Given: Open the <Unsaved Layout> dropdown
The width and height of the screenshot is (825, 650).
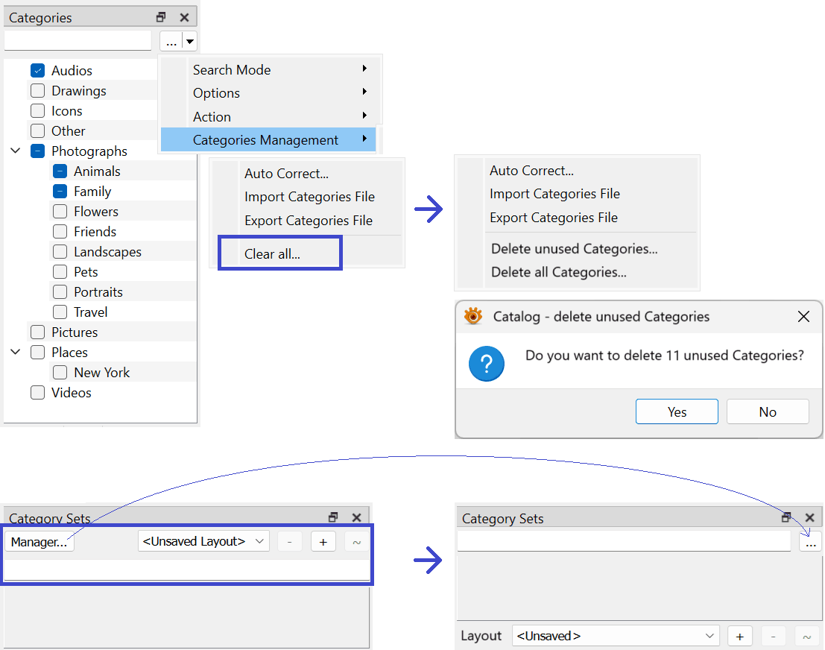Looking at the screenshot, I should tap(203, 541).
